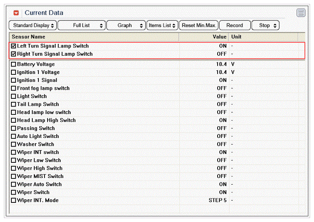
Task: Click the Value column header
Action: coord(219,37)
